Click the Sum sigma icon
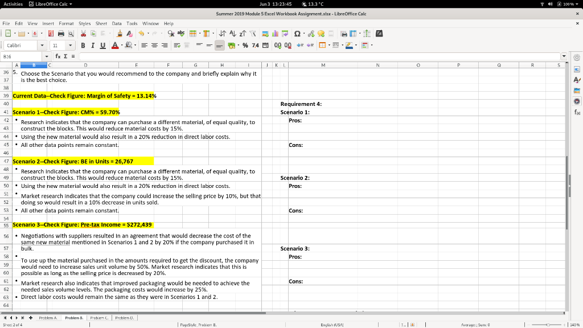 (65, 56)
